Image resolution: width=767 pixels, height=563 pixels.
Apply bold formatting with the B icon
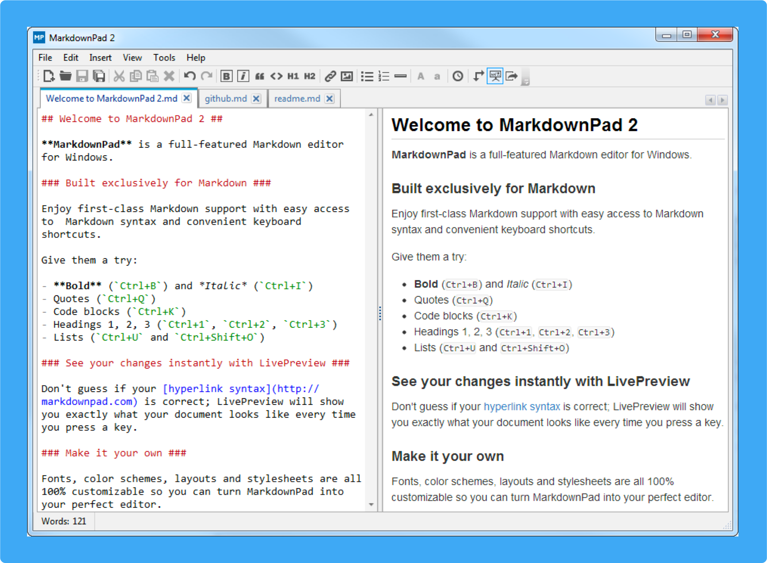click(x=226, y=76)
